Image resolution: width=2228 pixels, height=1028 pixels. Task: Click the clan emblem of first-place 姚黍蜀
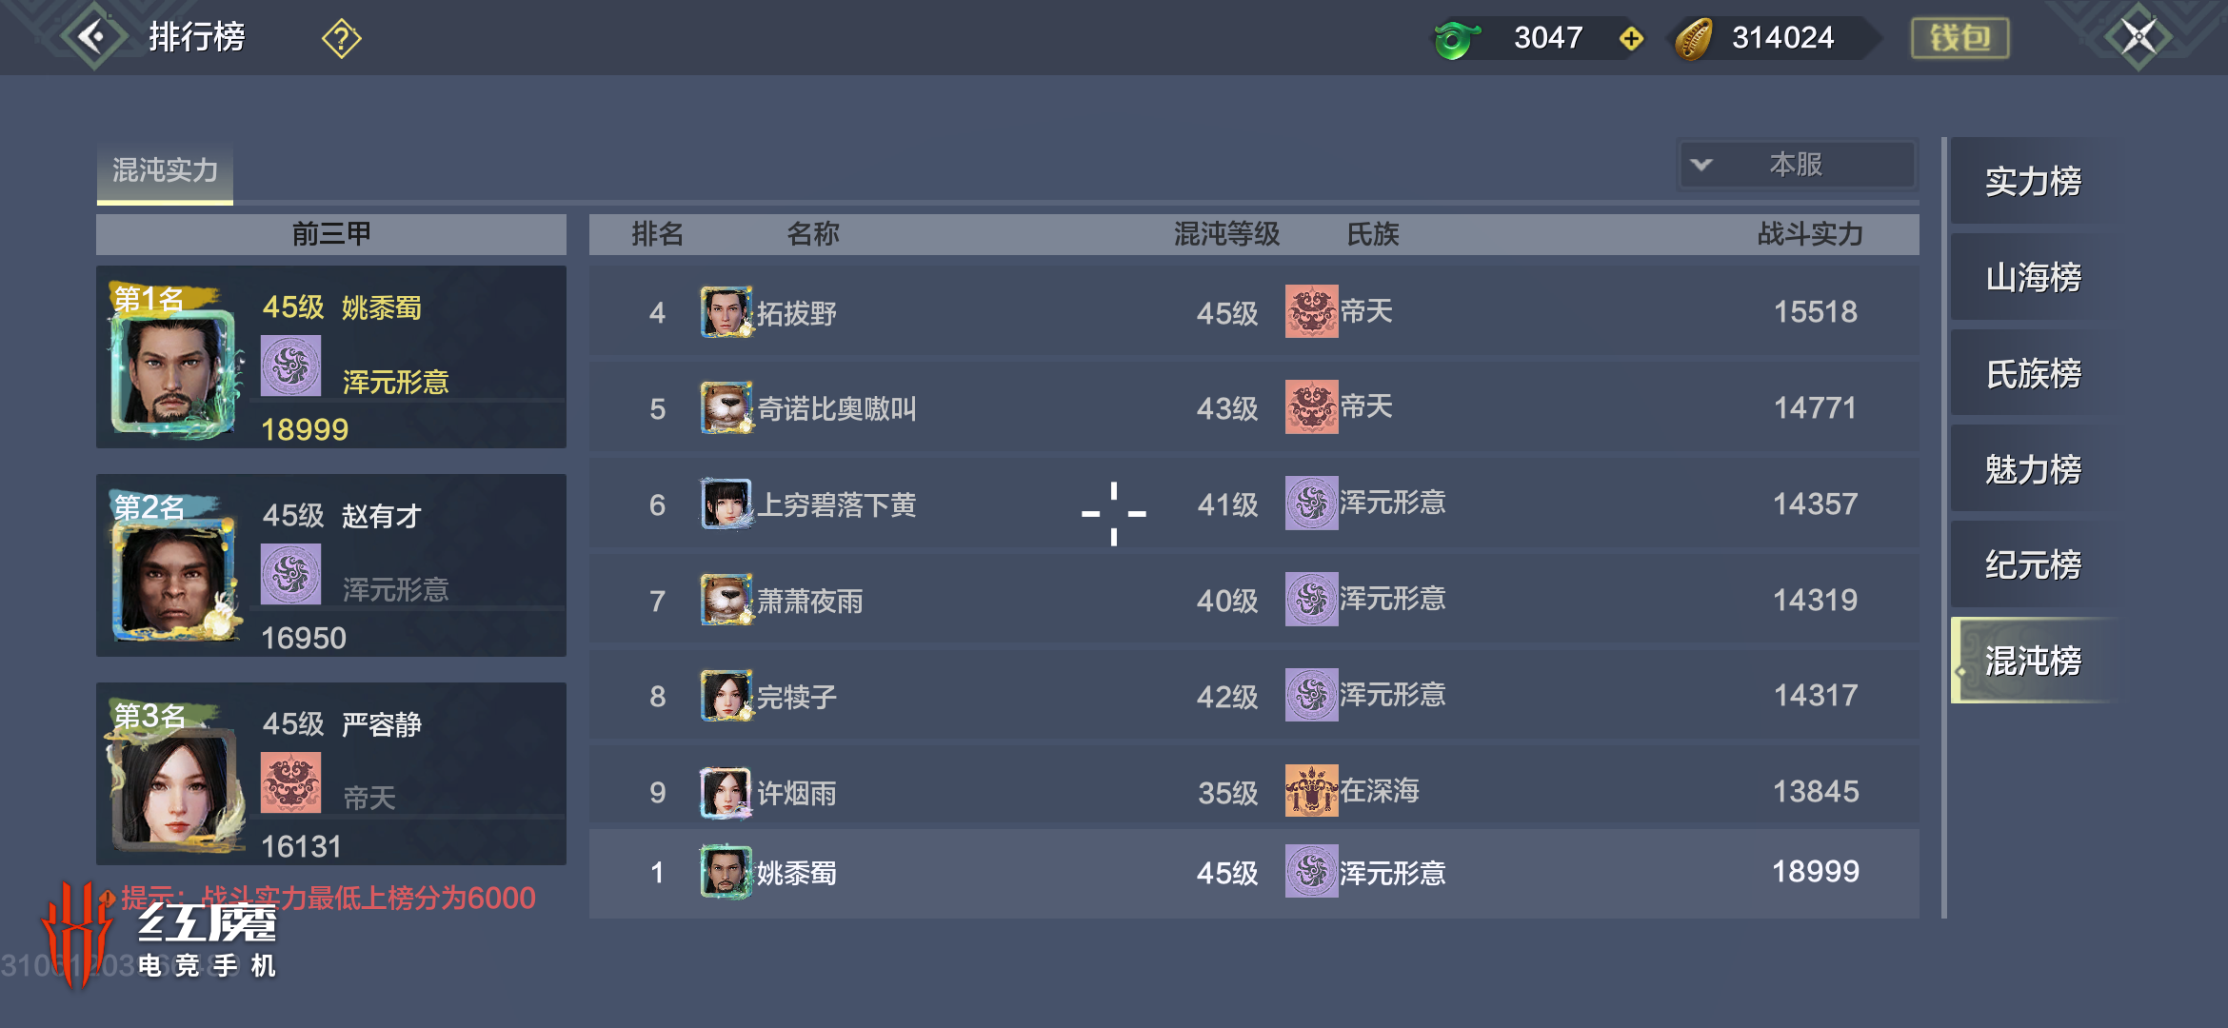[x=291, y=366]
